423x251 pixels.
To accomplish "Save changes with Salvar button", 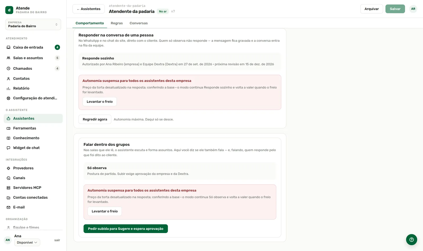I will 395,9.
